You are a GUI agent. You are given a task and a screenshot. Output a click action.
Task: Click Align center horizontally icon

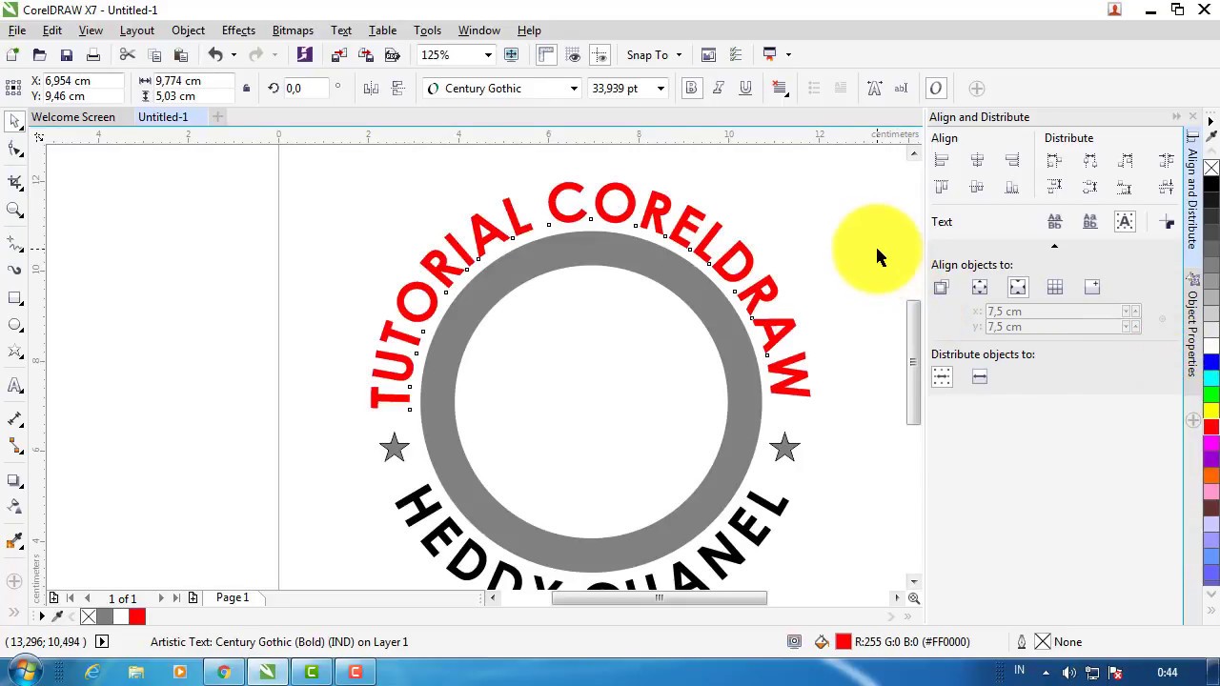(977, 161)
